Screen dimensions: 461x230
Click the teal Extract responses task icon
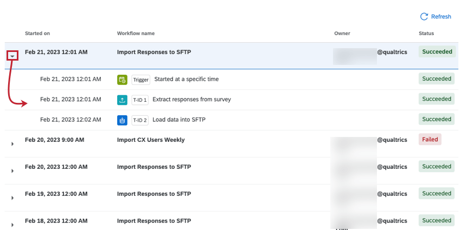pyautogui.click(x=122, y=100)
